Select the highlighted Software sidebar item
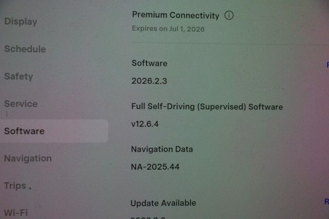Viewport: 329px width, 219px height. click(54, 131)
